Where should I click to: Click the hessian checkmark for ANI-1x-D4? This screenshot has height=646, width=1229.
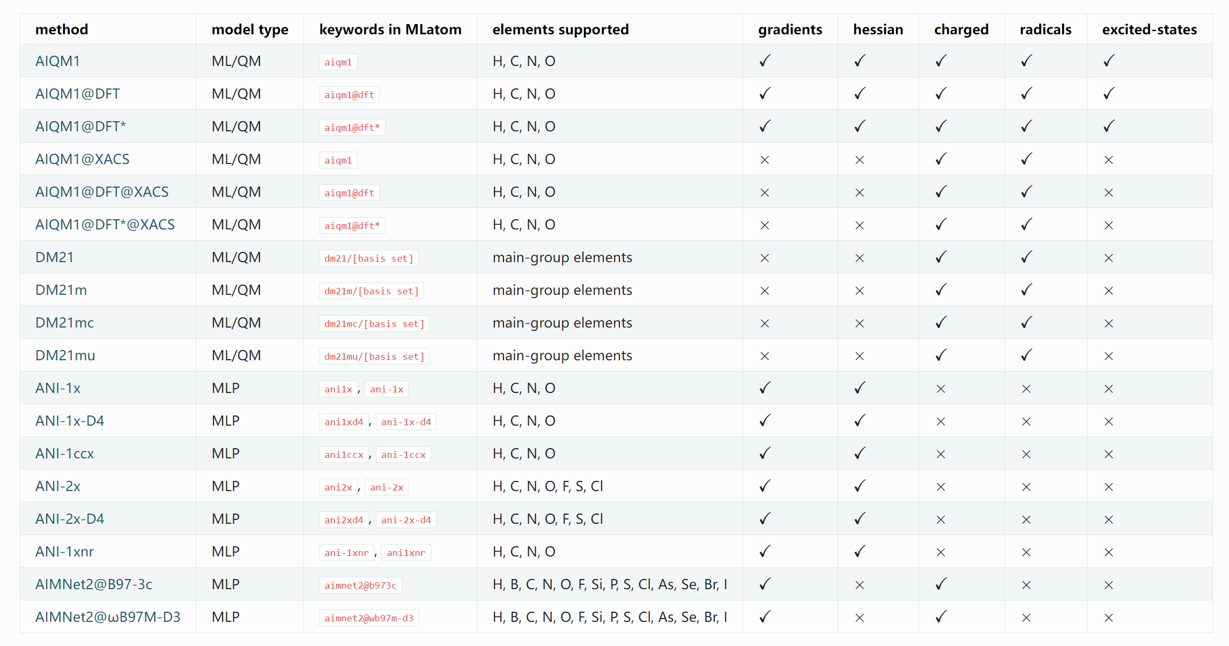click(860, 420)
